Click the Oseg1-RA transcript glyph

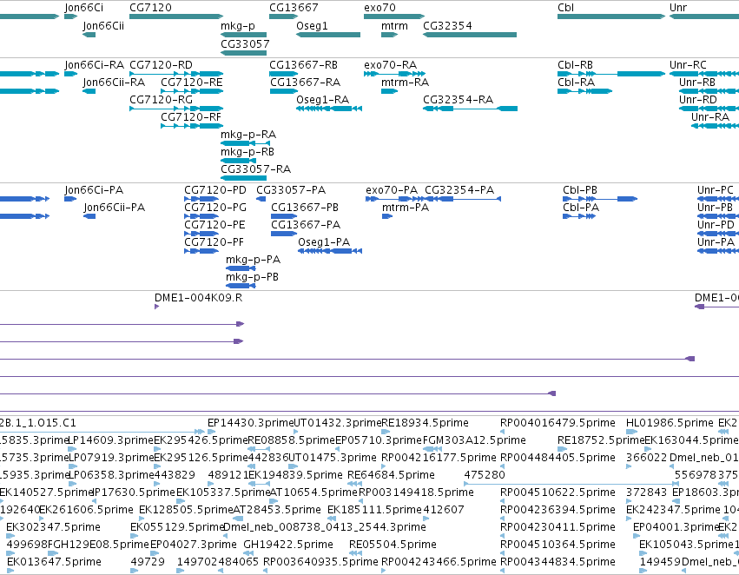click(x=329, y=109)
